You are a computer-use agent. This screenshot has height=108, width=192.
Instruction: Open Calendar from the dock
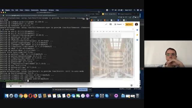[x=49, y=96]
